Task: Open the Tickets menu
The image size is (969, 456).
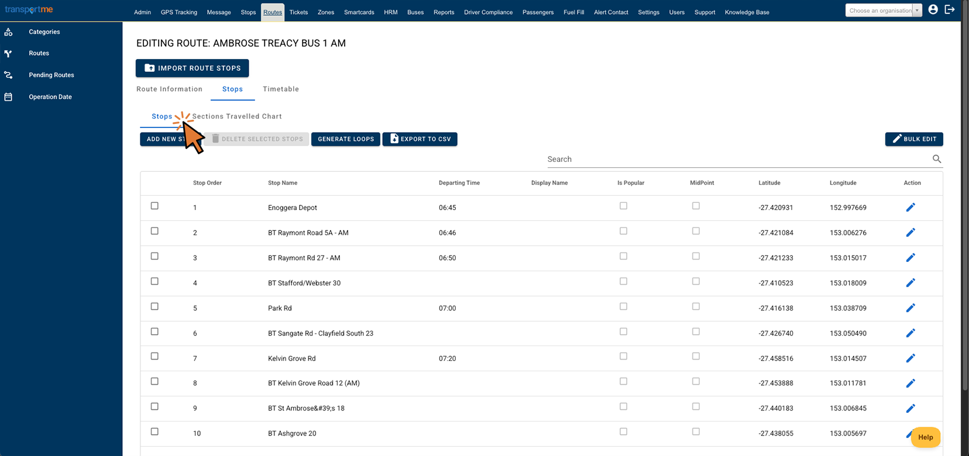Action: pyautogui.click(x=298, y=12)
